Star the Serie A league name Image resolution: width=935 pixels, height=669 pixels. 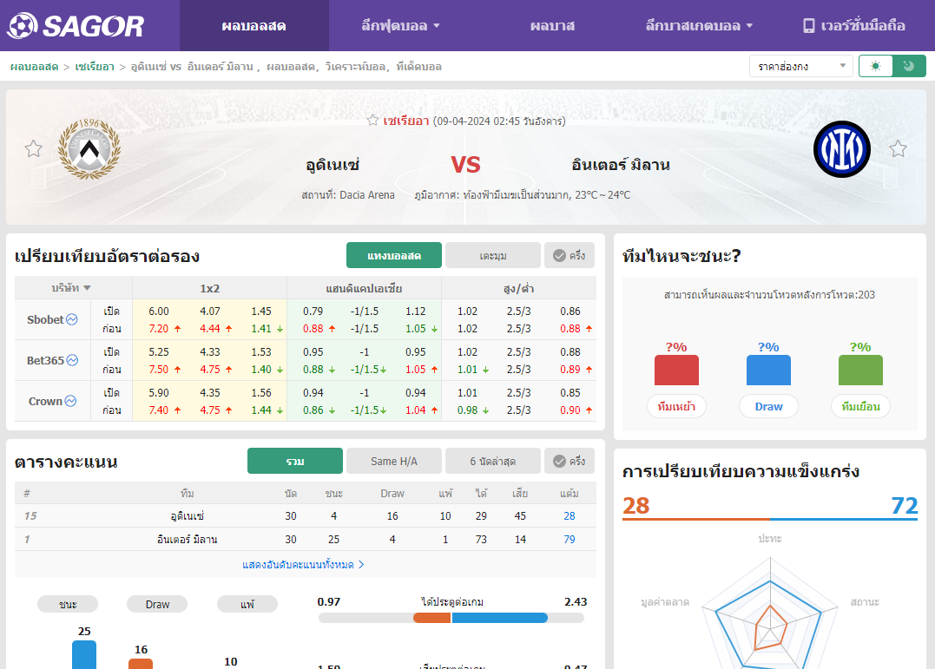point(372,121)
